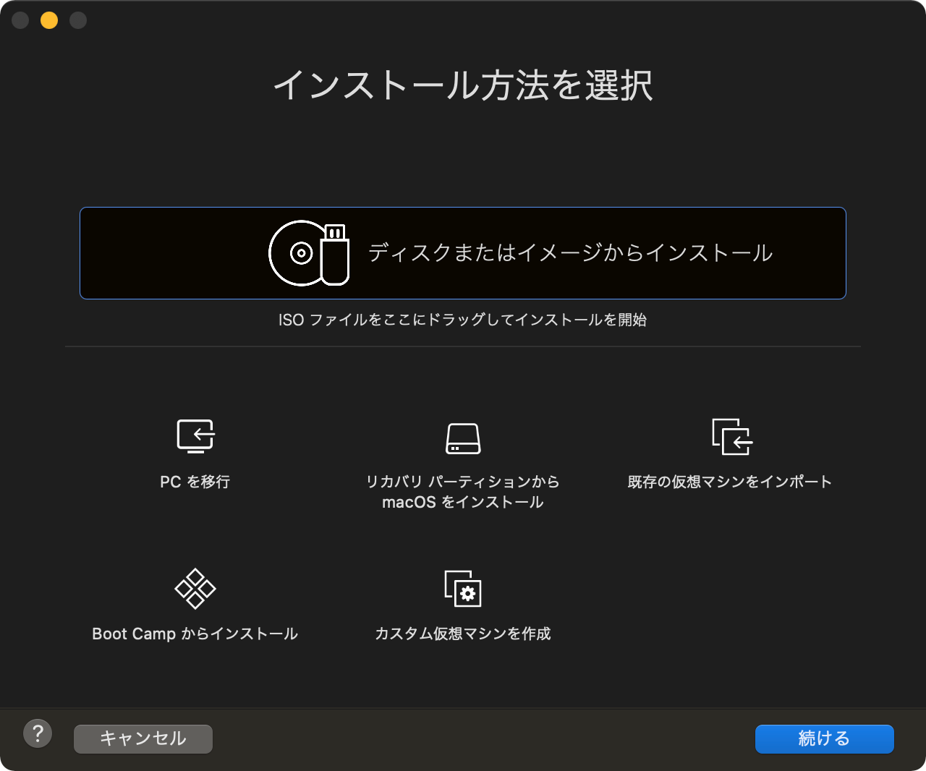Minimize the window with the yellow button

click(49, 20)
